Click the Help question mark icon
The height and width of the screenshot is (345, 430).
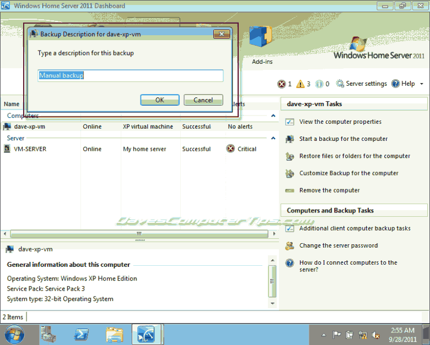click(395, 84)
